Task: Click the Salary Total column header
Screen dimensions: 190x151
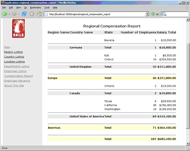Action: (166, 32)
